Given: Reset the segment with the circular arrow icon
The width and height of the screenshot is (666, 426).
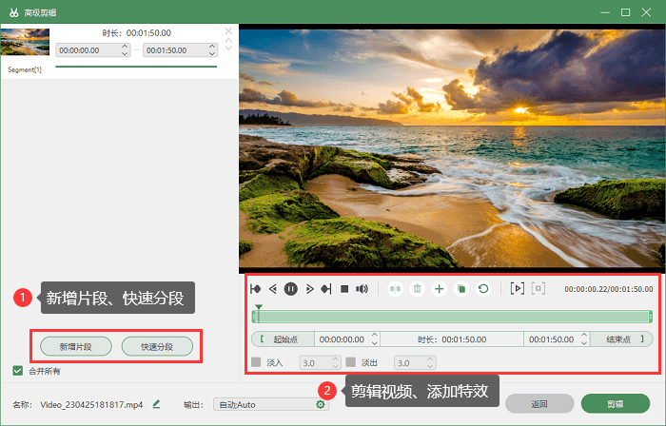Looking at the screenshot, I should pos(483,289).
